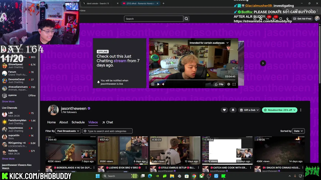Screen dimensions: 321x180
Task: Open IShowSpeed channel in sidebar
Action: tap(19, 66)
